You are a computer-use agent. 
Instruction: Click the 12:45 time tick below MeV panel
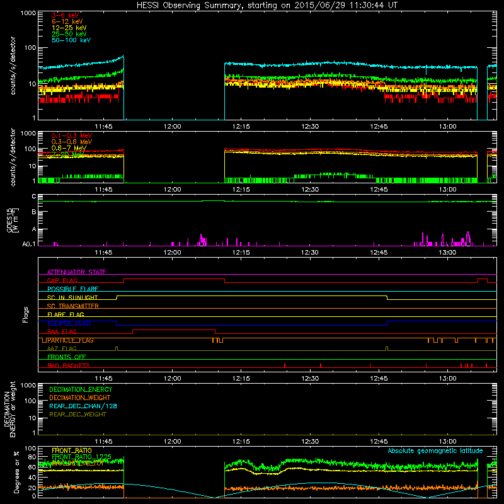point(379,190)
